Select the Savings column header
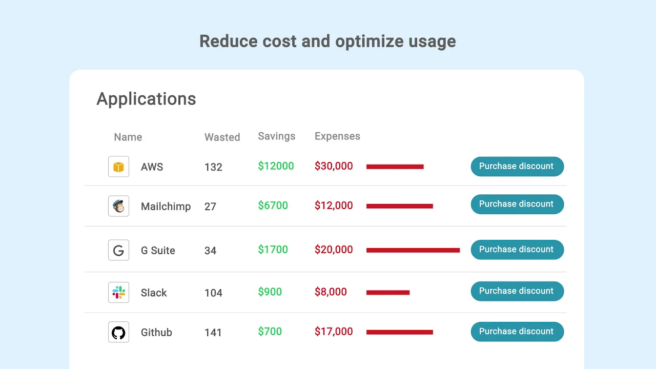The width and height of the screenshot is (656, 369). pyautogui.click(x=276, y=136)
